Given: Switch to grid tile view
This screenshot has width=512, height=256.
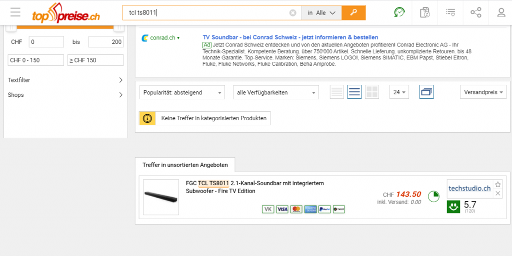Looking at the screenshot, I should click(x=372, y=92).
